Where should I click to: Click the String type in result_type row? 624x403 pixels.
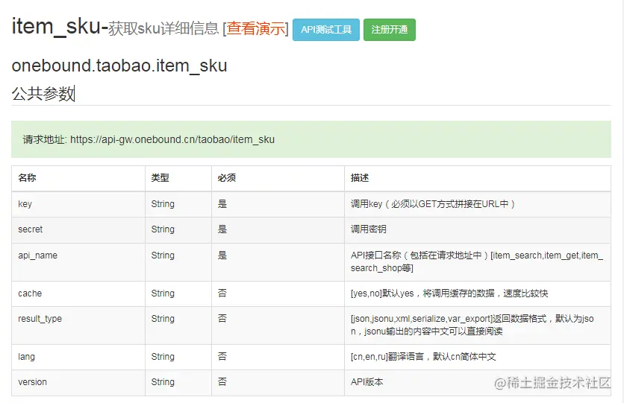tap(163, 319)
